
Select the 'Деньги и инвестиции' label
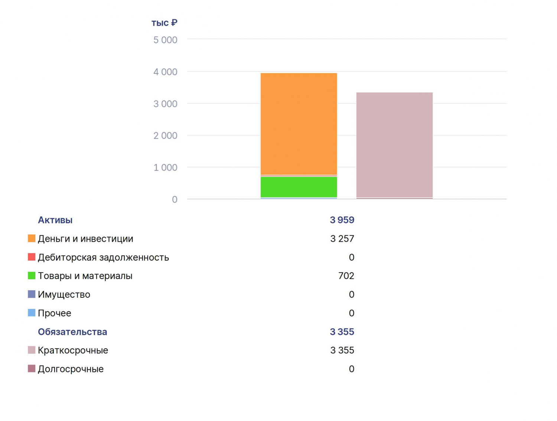click(85, 239)
